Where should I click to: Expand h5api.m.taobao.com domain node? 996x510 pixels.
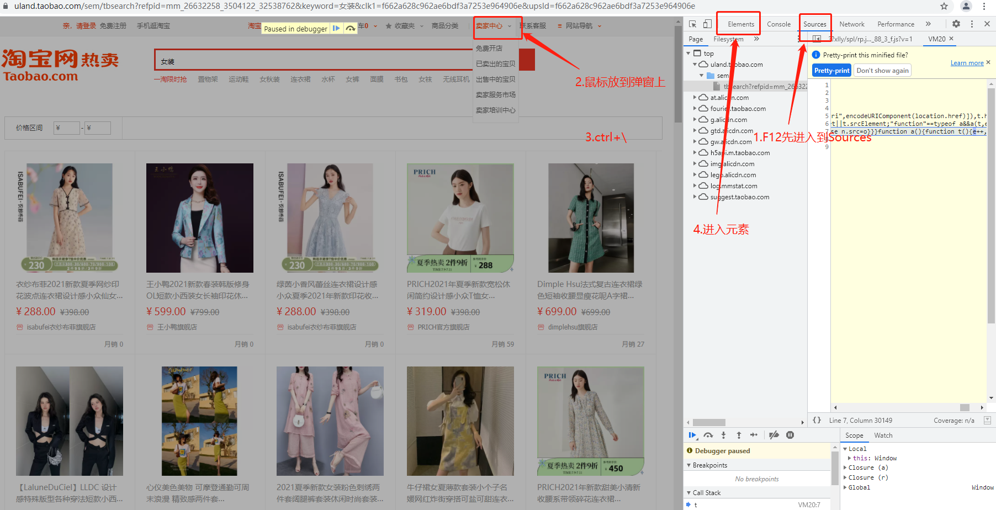click(x=695, y=153)
